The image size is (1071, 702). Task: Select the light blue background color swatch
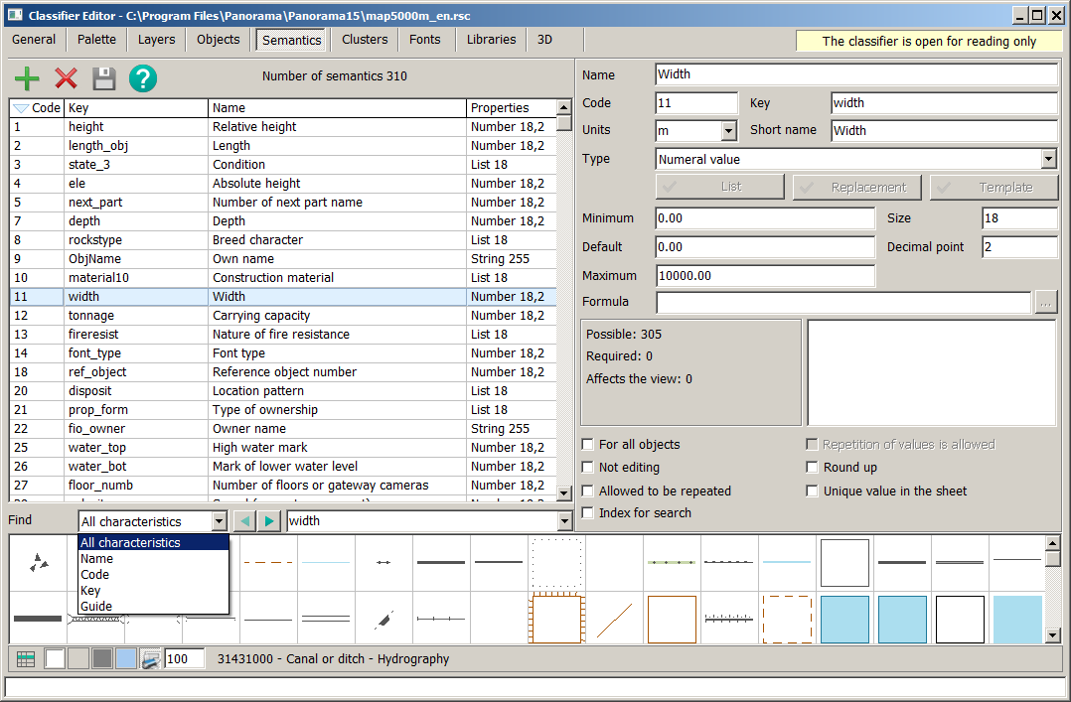click(126, 658)
